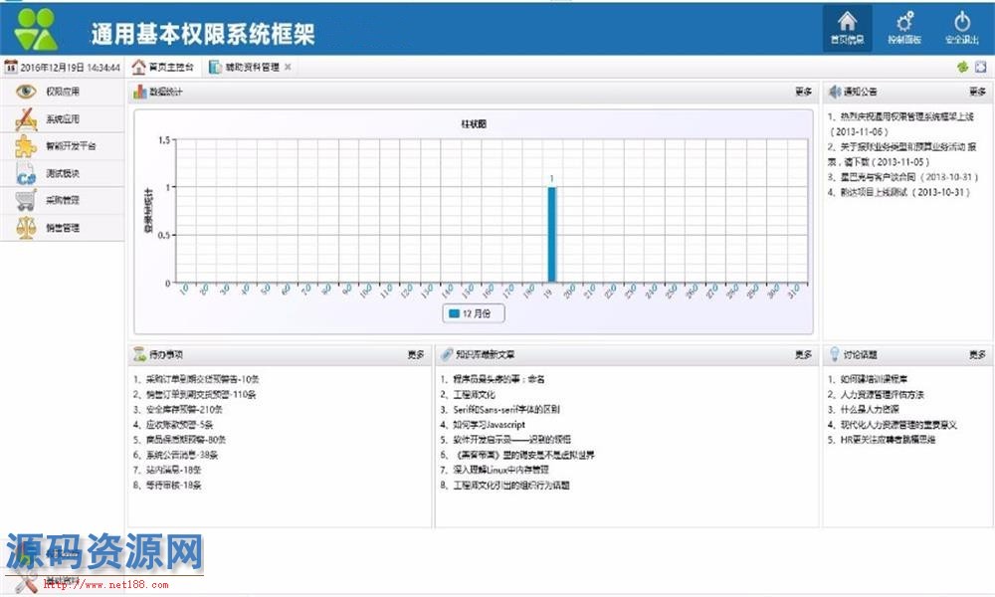Click 更多 in 知识库最新文章 panel
Screen dimensions: 995x597
[x=803, y=354]
